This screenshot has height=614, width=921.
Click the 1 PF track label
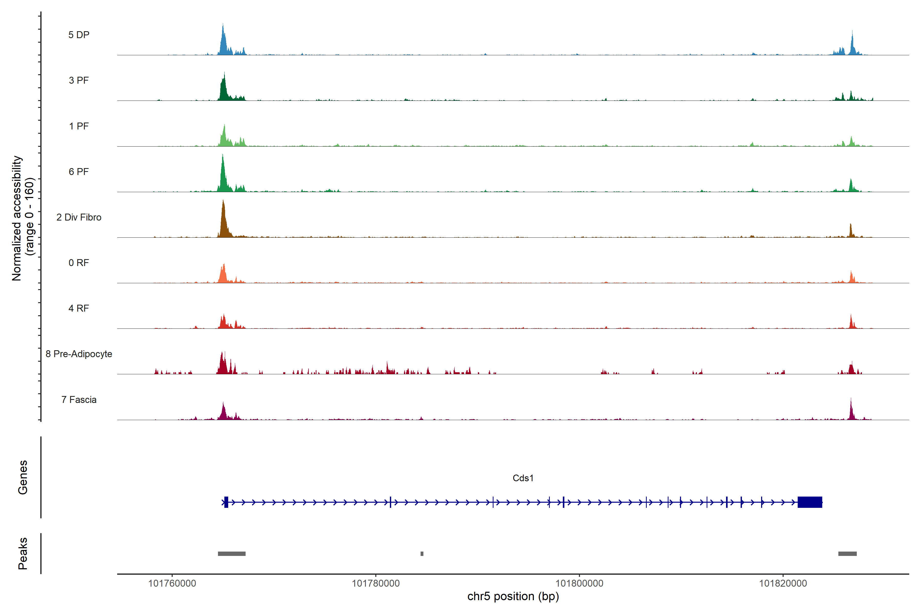coord(79,126)
